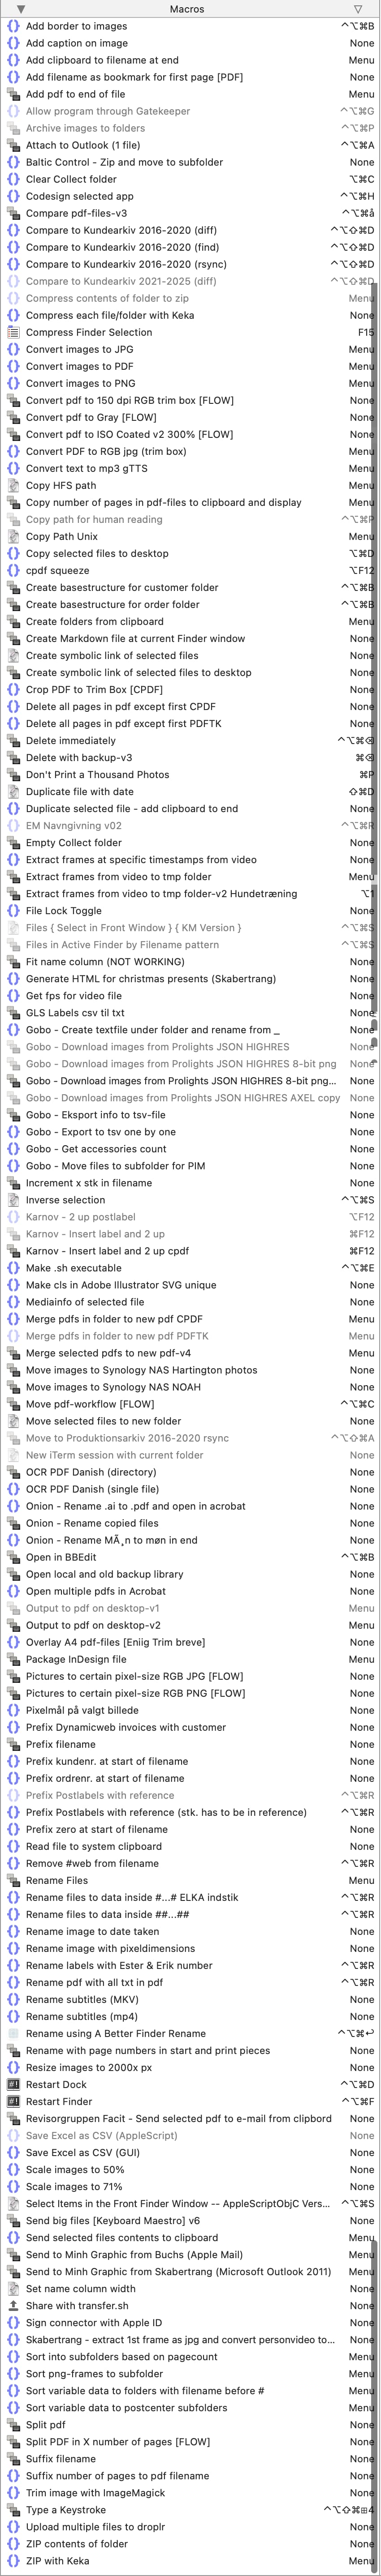Click the left triangle in the Macros header
381x2576 pixels.
pos(20,9)
